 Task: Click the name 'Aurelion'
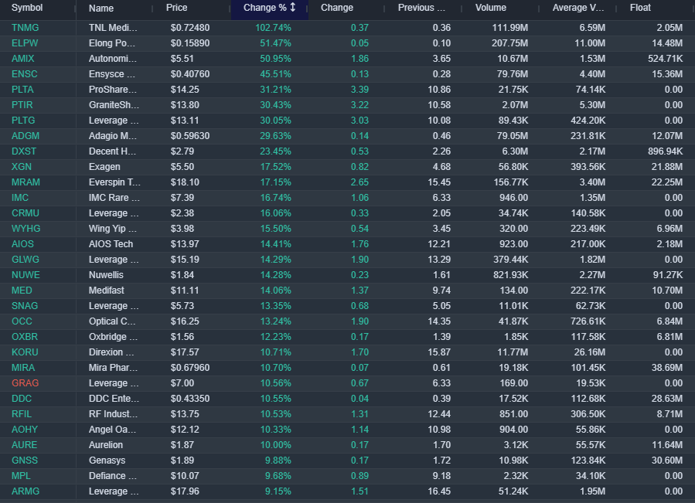tap(106, 445)
